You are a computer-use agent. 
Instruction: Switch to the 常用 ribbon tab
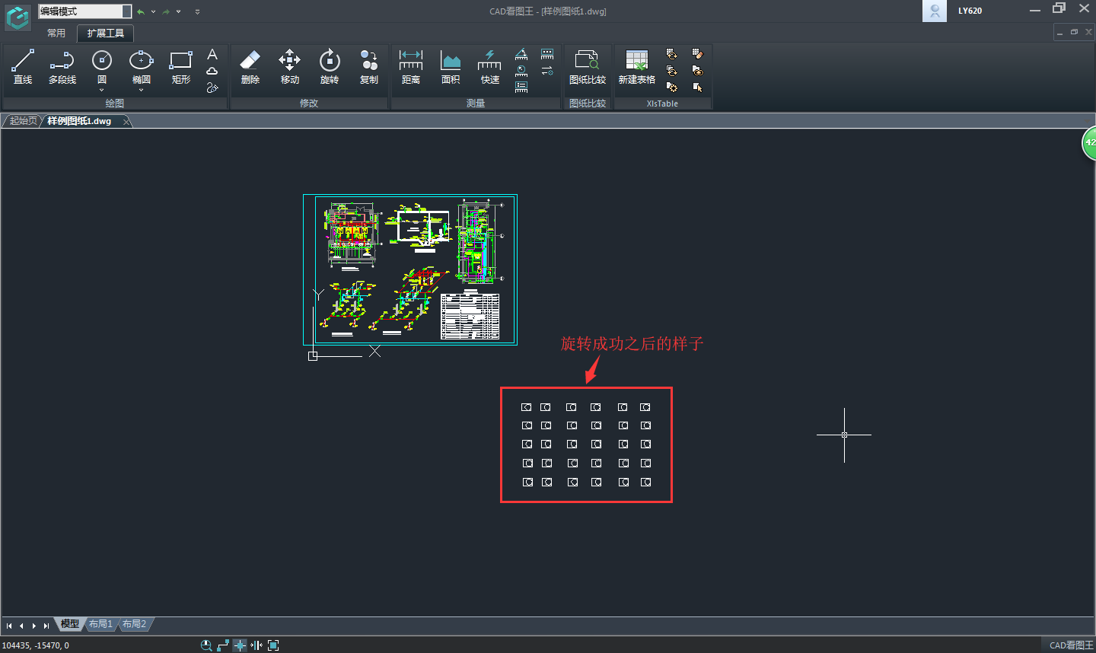[56, 33]
